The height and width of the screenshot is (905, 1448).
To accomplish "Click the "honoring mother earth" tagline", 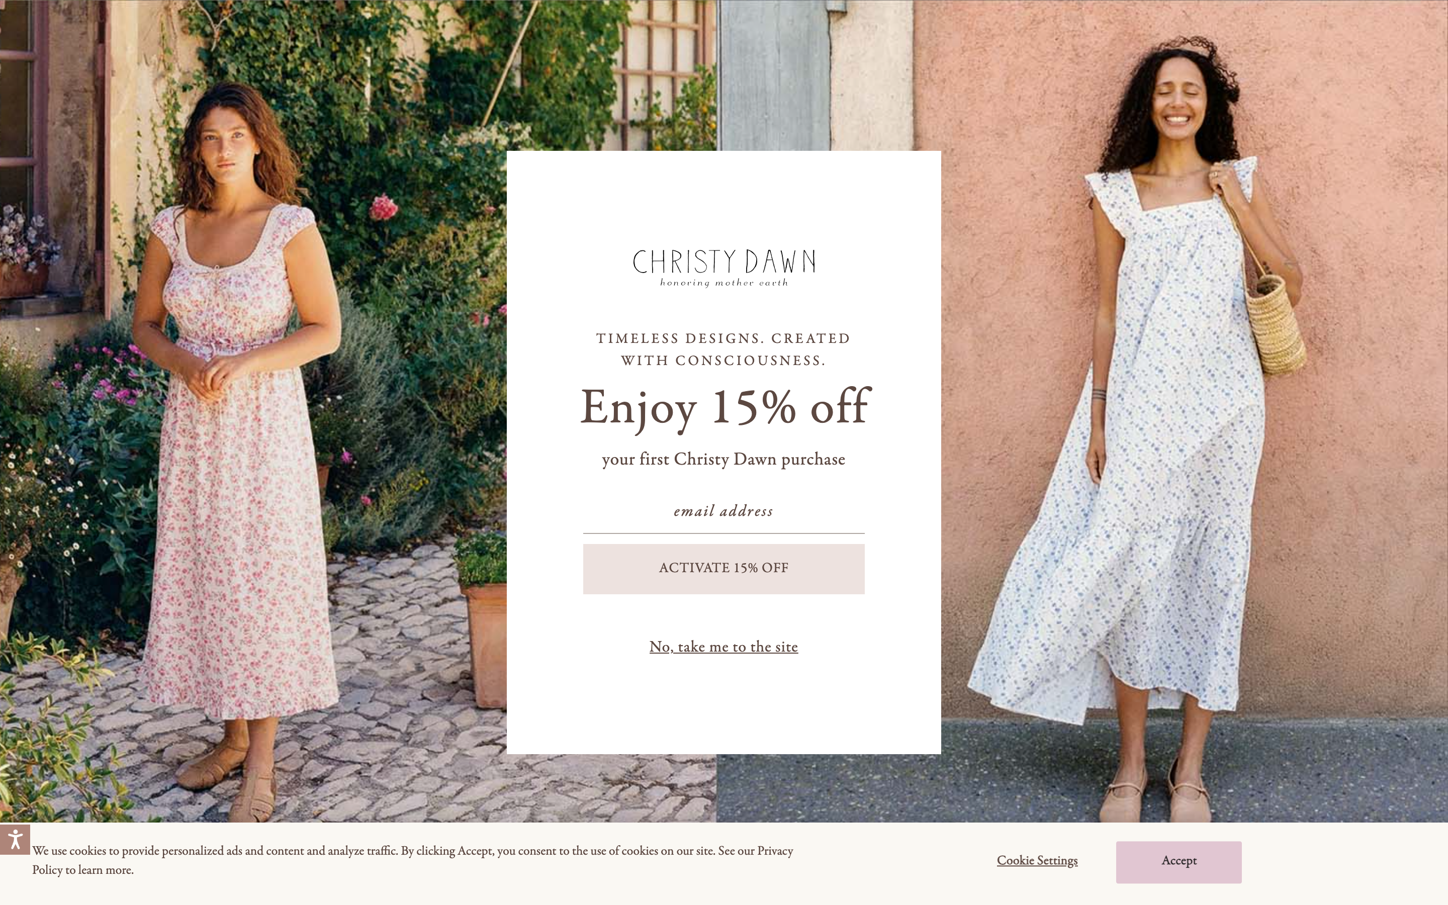I will [724, 283].
